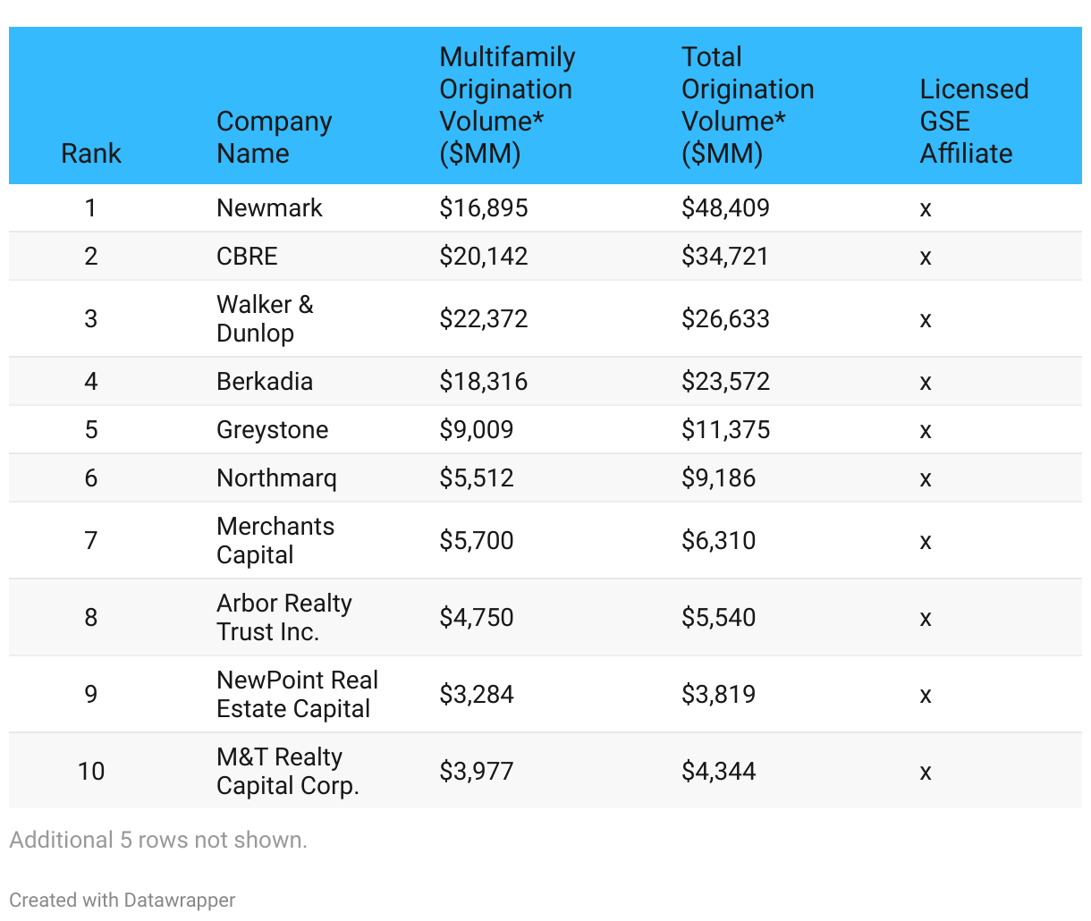Click the CBRE company name
Viewport: 1091px width, 921px height.
(x=247, y=257)
